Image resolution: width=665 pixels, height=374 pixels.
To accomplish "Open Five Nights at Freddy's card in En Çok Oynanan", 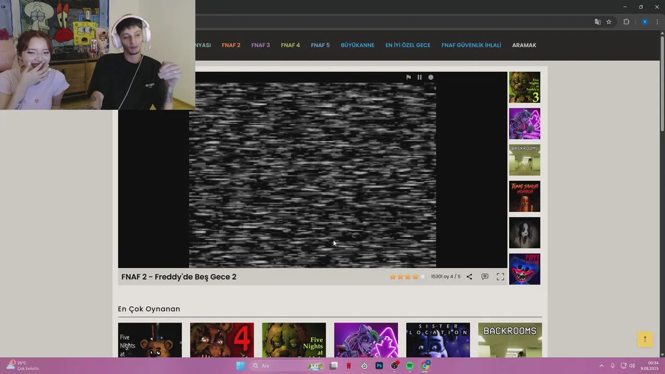I will point(150,340).
